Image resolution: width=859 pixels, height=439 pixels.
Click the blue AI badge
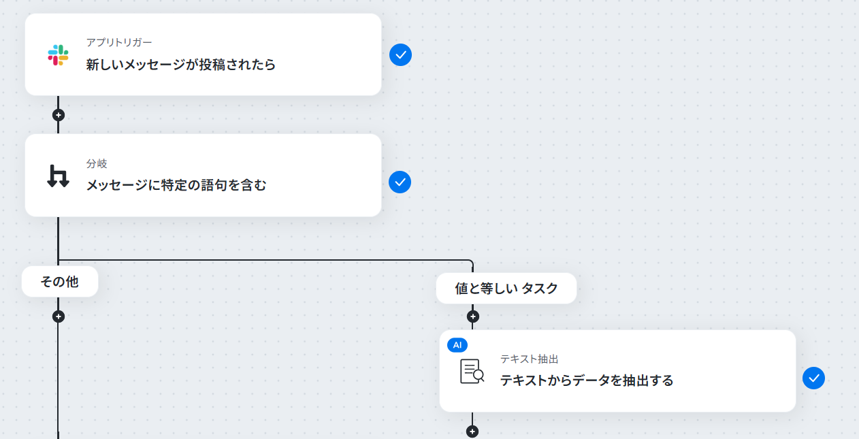coord(457,345)
